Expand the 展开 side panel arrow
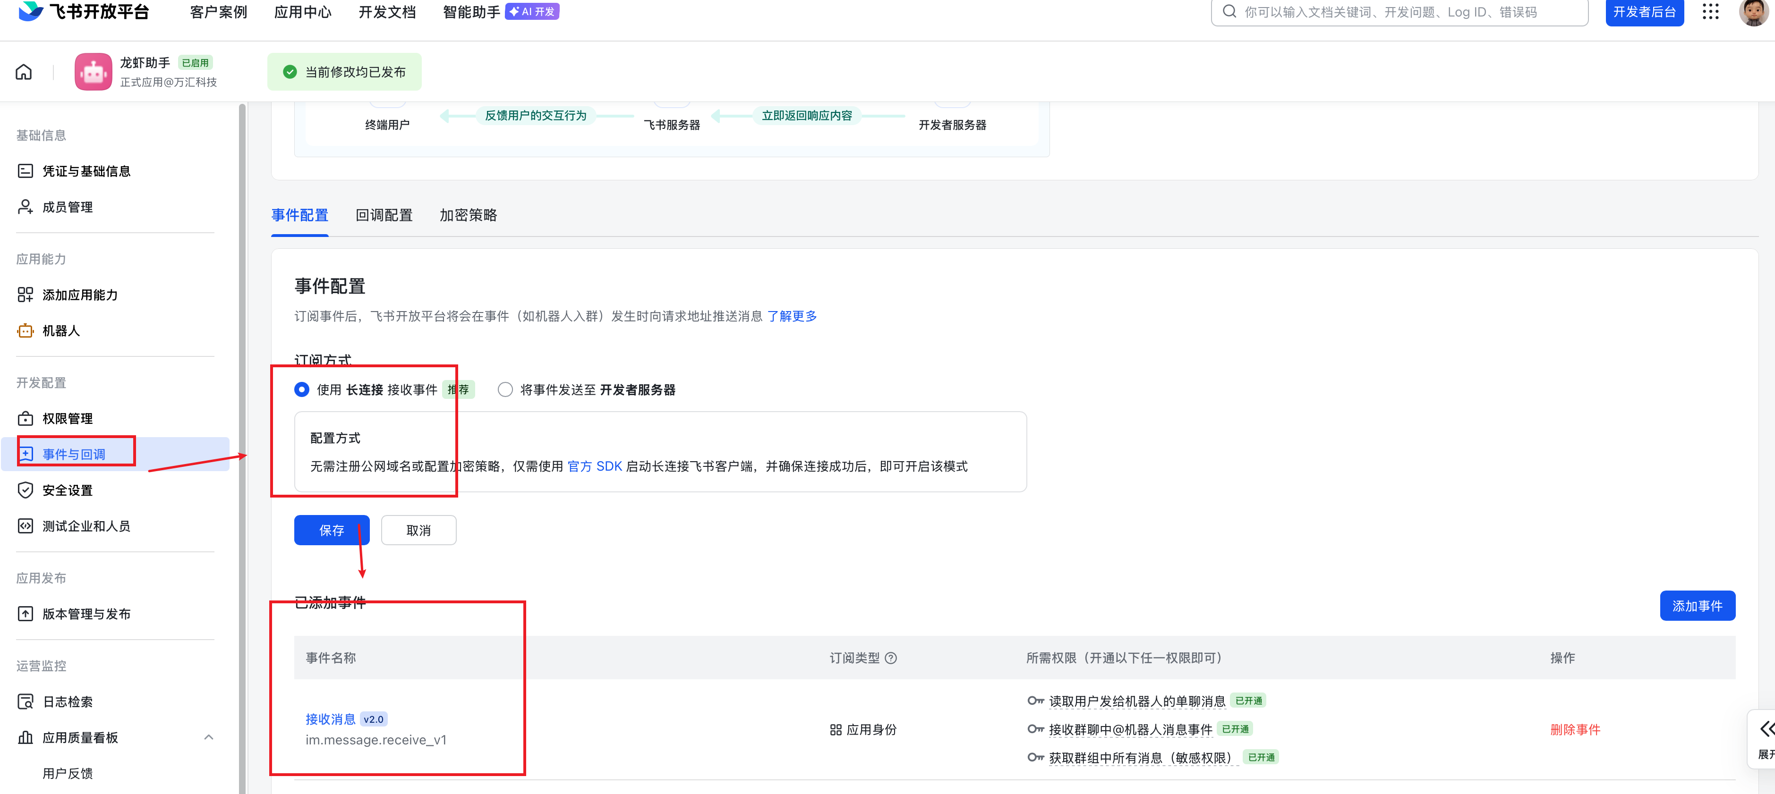This screenshot has width=1775, height=794. point(1766,729)
